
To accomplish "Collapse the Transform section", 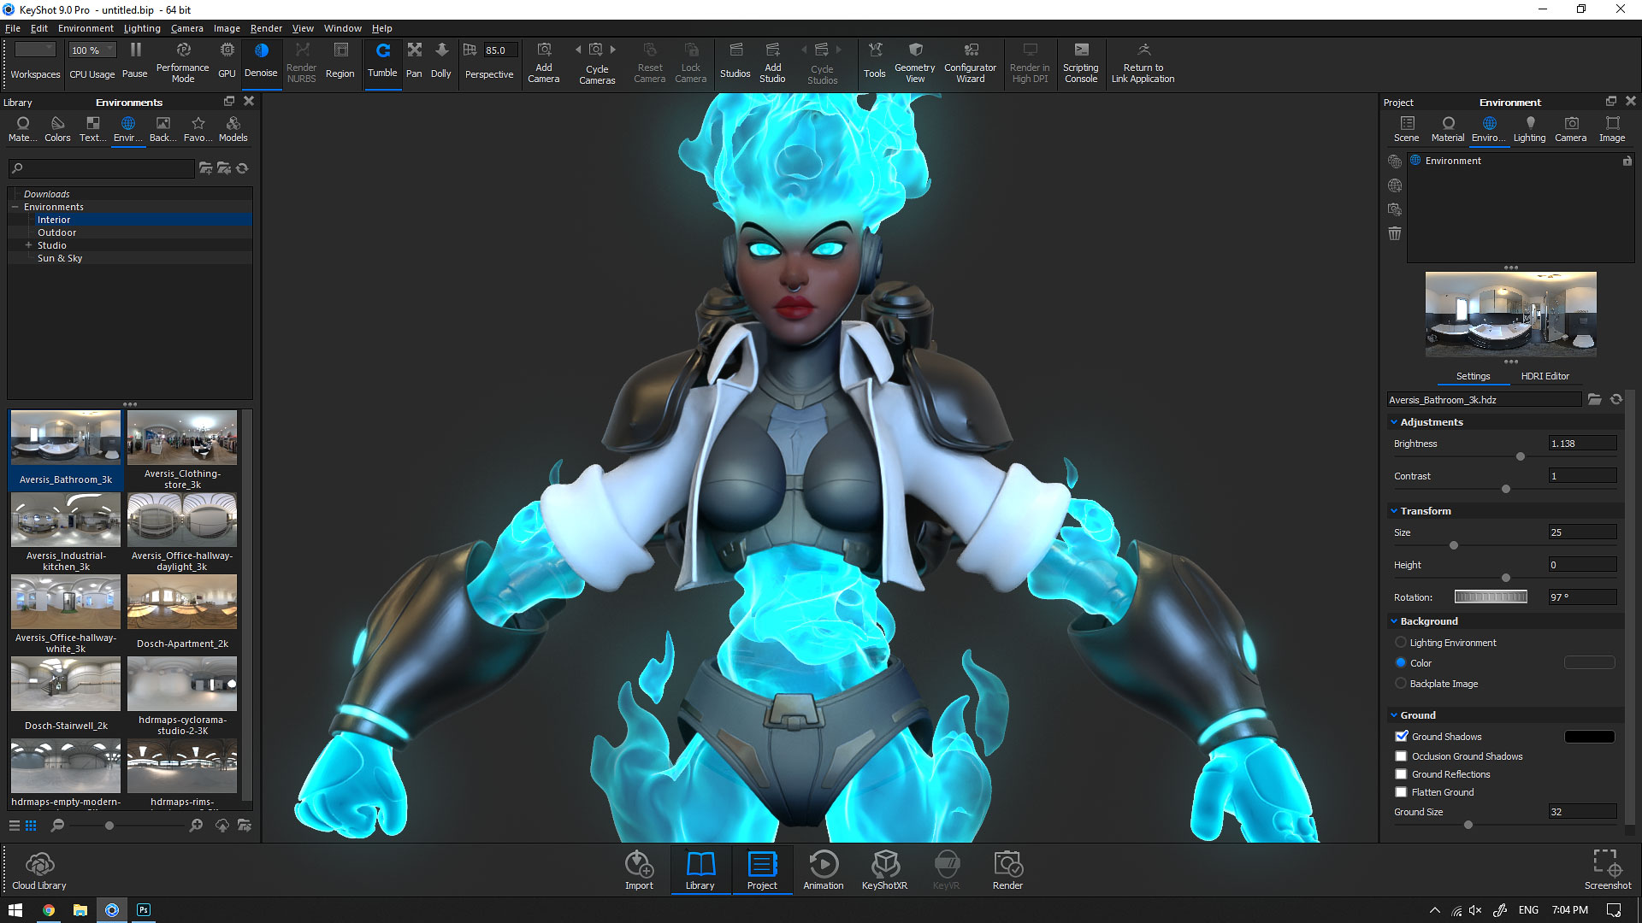I will (x=1394, y=511).
